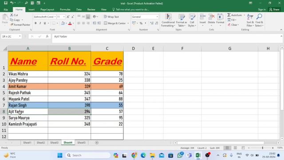This screenshot has height=160, width=284.
Task: Expand the borders dropdown arrow
Action: click(x=57, y=24)
